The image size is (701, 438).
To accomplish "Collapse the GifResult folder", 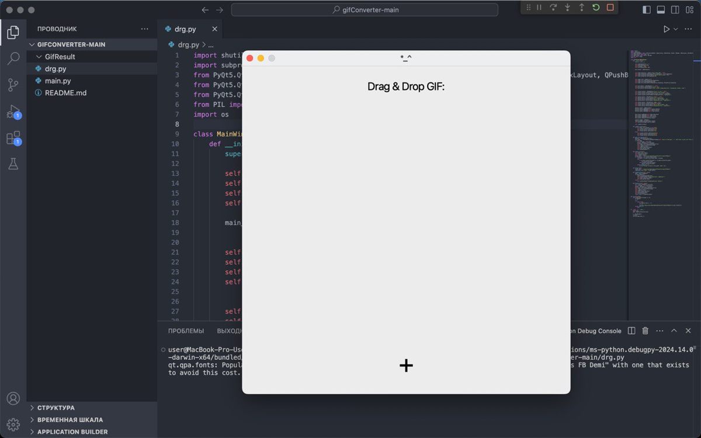I will click(x=60, y=57).
